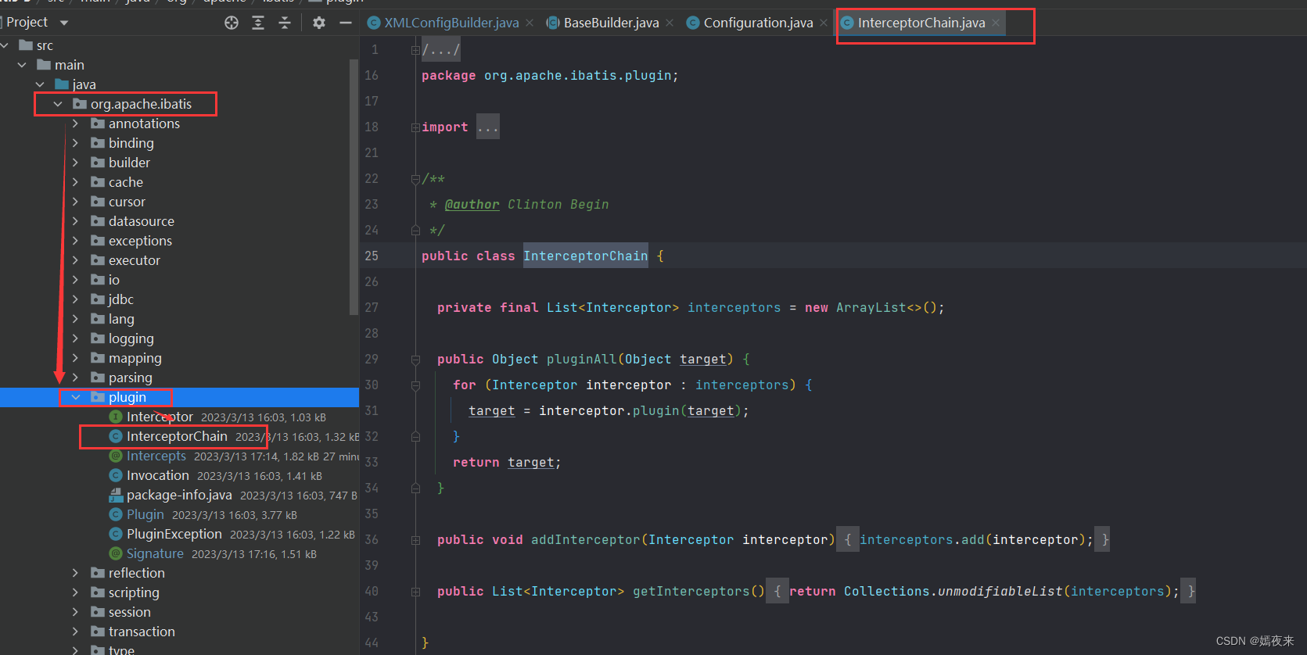Click the interceptors field declaration
Viewport: 1307px width, 655px height.
pos(734,307)
